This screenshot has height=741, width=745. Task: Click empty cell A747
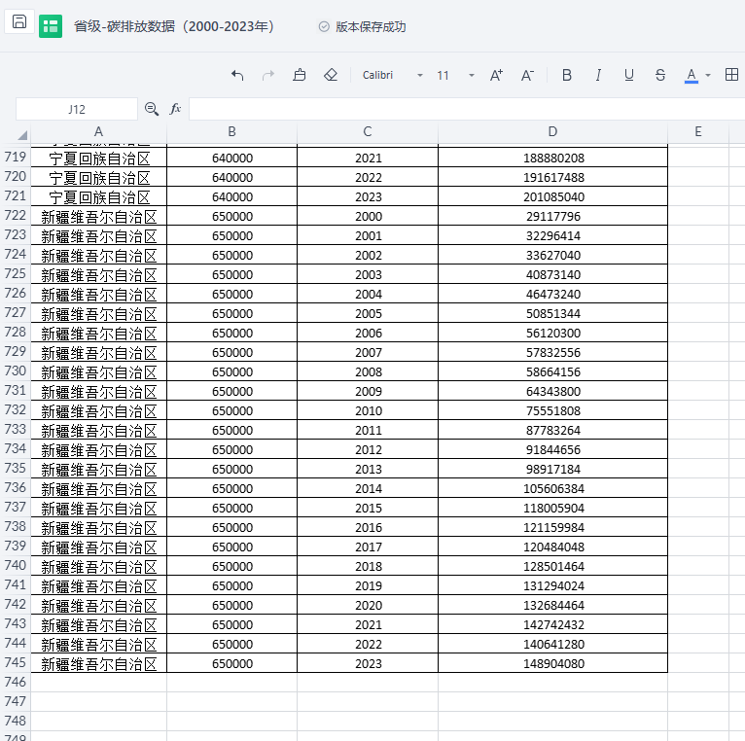[x=99, y=701]
